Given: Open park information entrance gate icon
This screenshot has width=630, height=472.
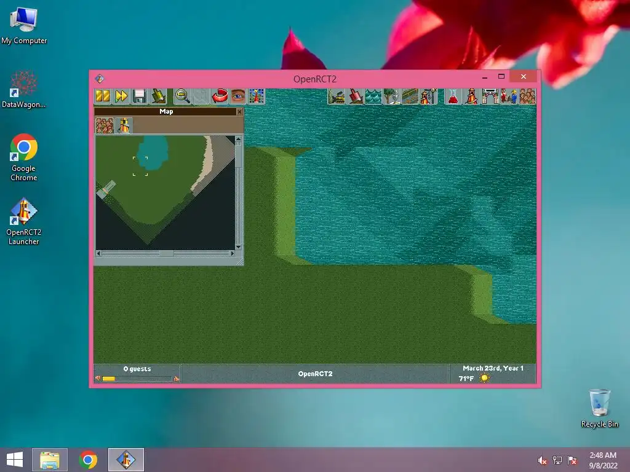Looking at the screenshot, I should (490, 96).
